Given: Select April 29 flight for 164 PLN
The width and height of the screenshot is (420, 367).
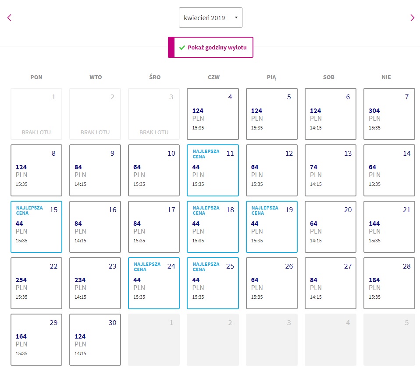Looking at the screenshot, I should pyautogui.click(x=36, y=339).
